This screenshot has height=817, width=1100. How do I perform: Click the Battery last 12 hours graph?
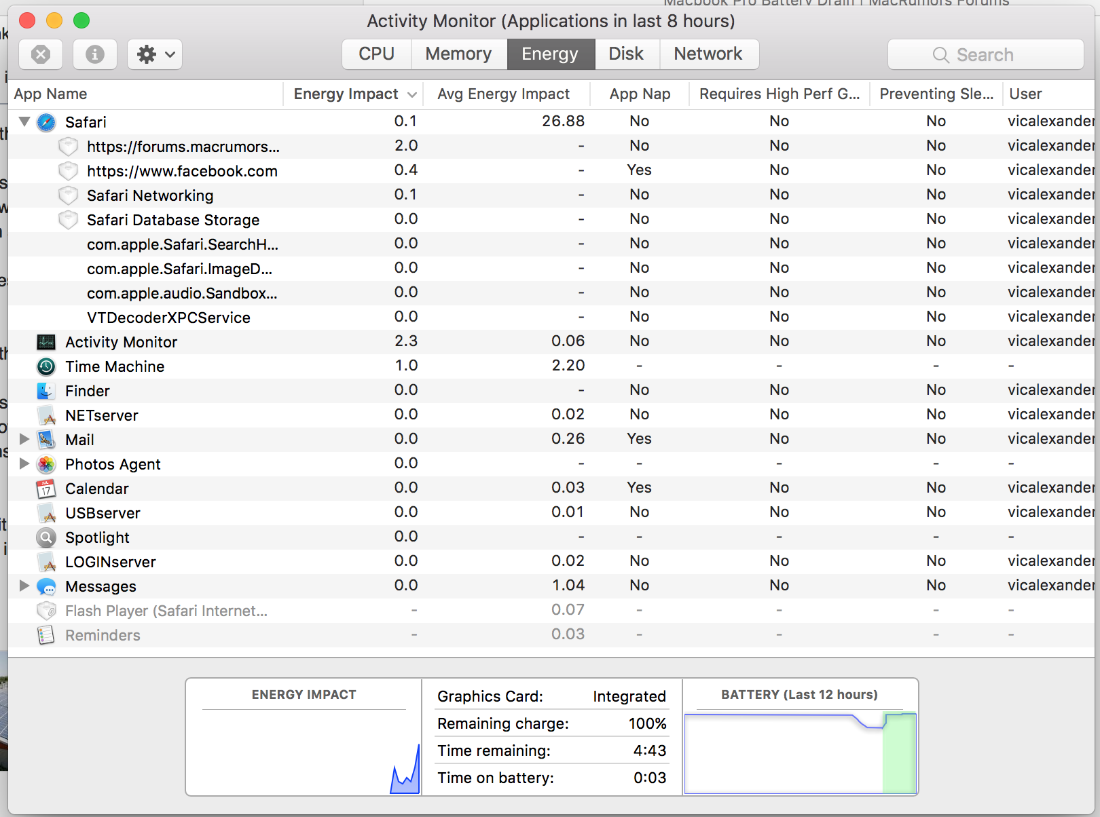click(x=801, y=753)
